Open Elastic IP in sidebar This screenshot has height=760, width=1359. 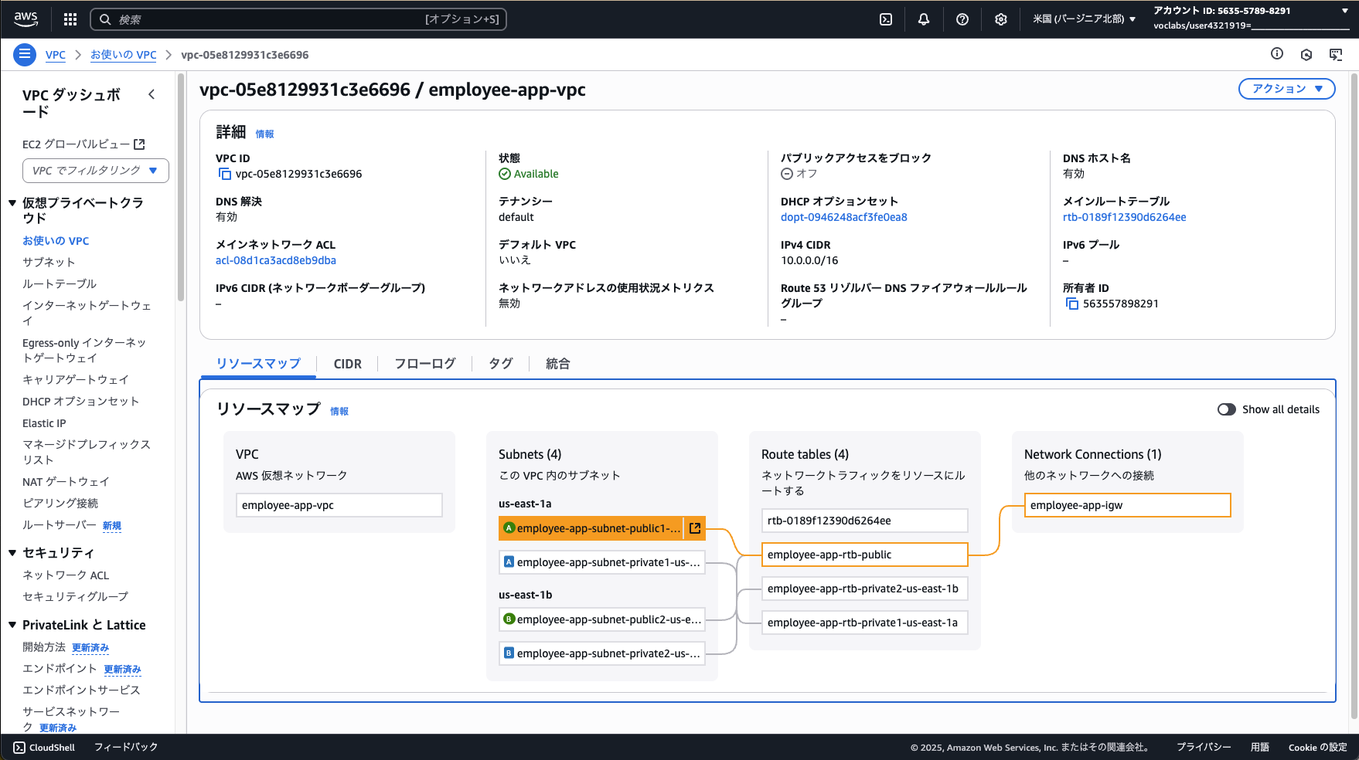[44, 423]
